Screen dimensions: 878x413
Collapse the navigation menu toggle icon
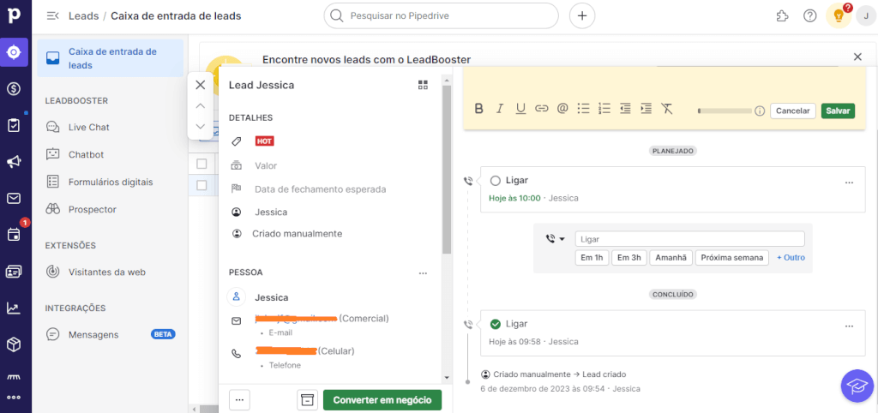(x=52, y=15)
